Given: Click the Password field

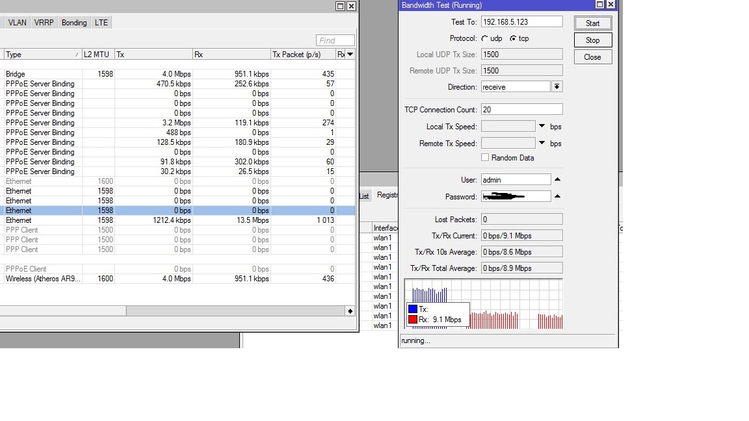Looking at the screenshot, I should click(516, 197).
